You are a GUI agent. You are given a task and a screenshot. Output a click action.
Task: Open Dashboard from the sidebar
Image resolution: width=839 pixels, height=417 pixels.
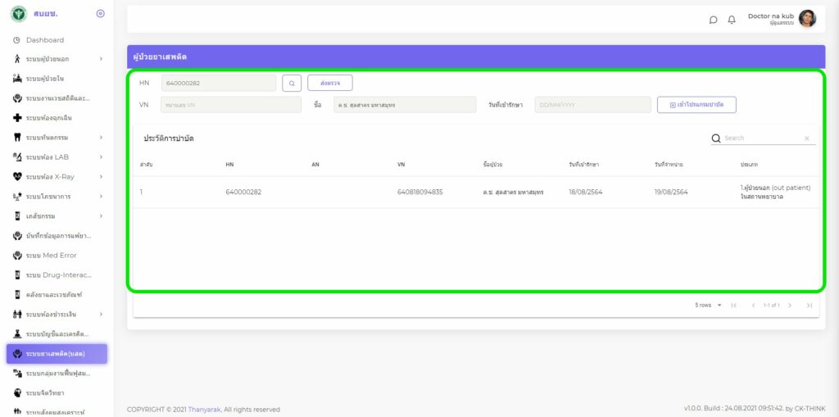(44, 40)
